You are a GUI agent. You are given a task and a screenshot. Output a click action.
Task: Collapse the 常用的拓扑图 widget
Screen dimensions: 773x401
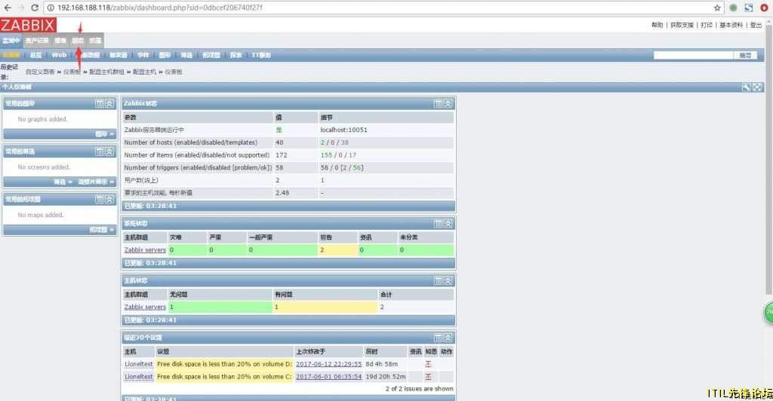[x=110, y=199]
